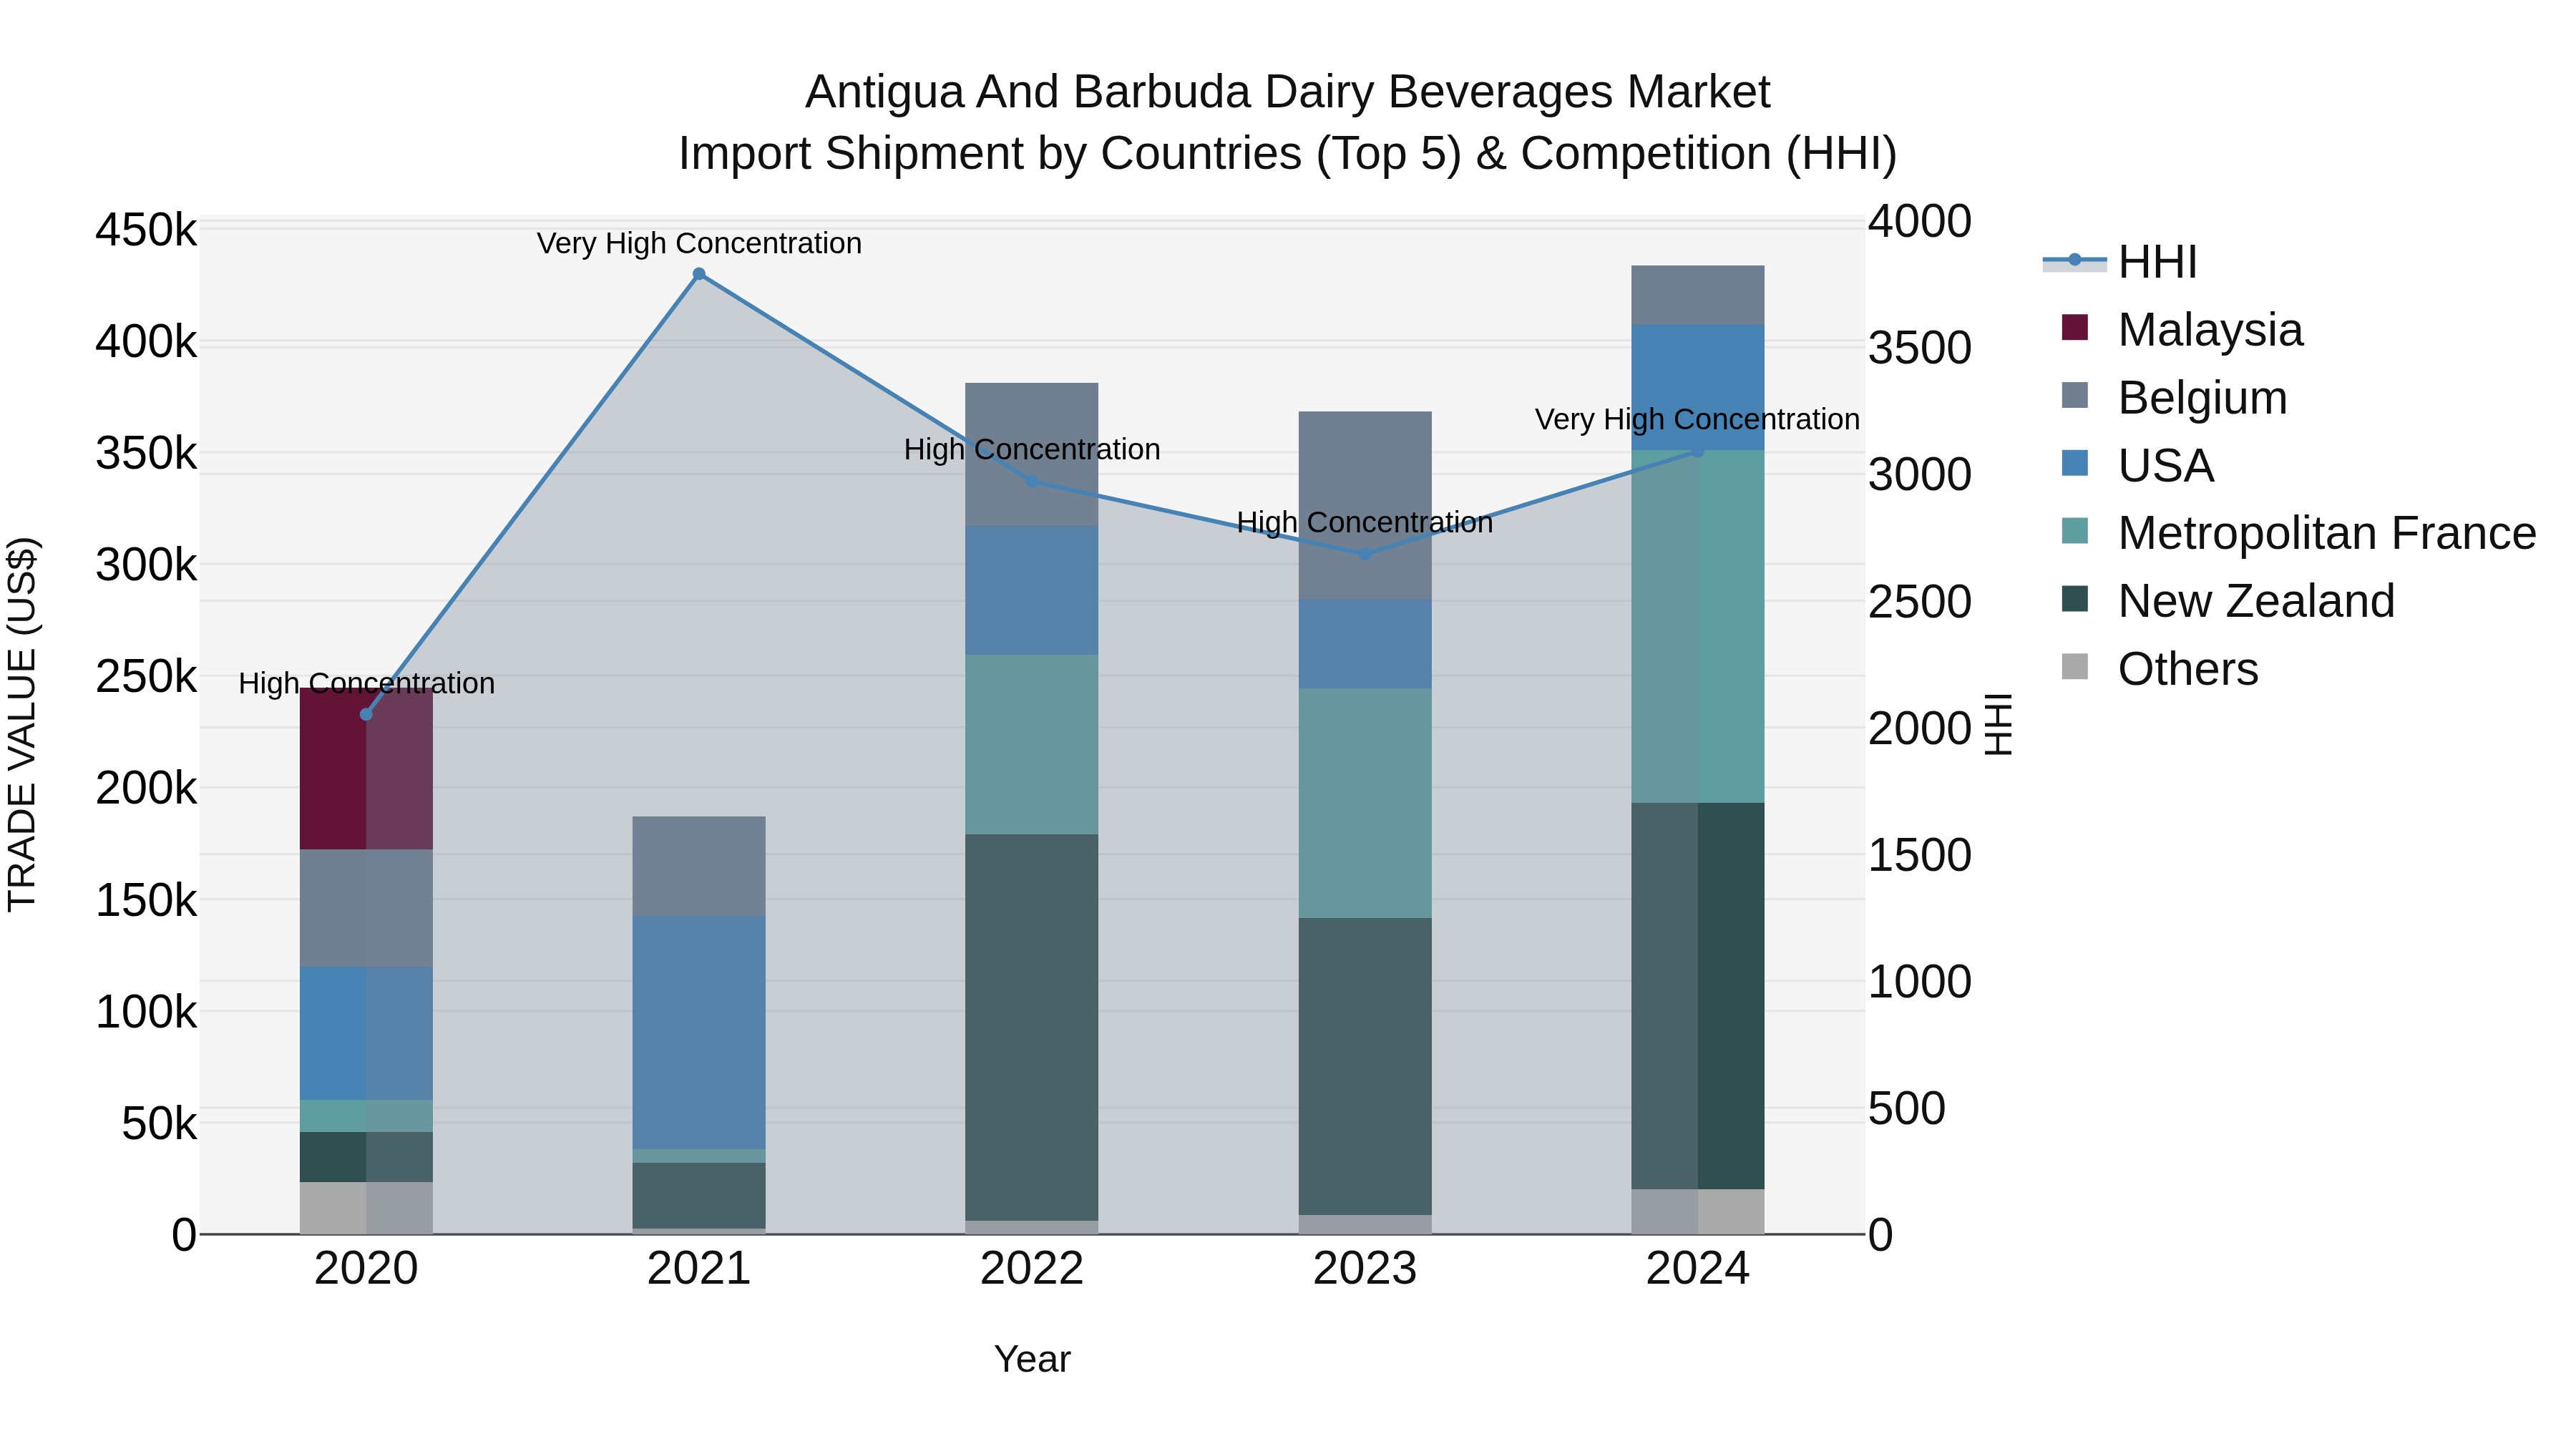The height and width of the screenshot is (1449, 2576).
Task: Click the Others segment in 2024 bar
Action: click(x=1698, y=1211)
